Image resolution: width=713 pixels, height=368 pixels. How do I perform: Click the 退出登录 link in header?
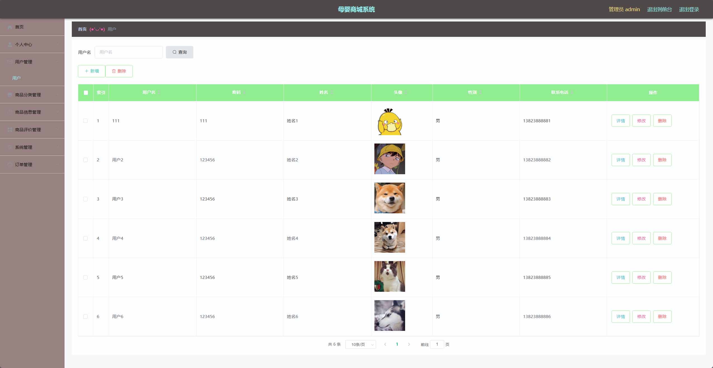689,9
